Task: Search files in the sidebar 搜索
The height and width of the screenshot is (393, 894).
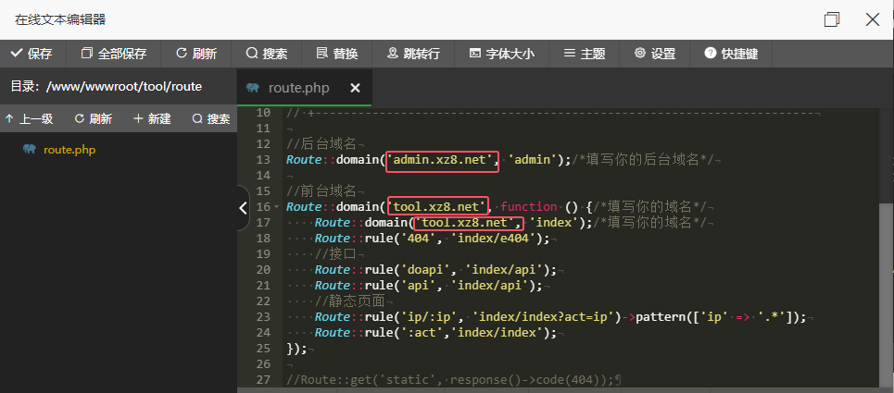Action: (211, 119)
